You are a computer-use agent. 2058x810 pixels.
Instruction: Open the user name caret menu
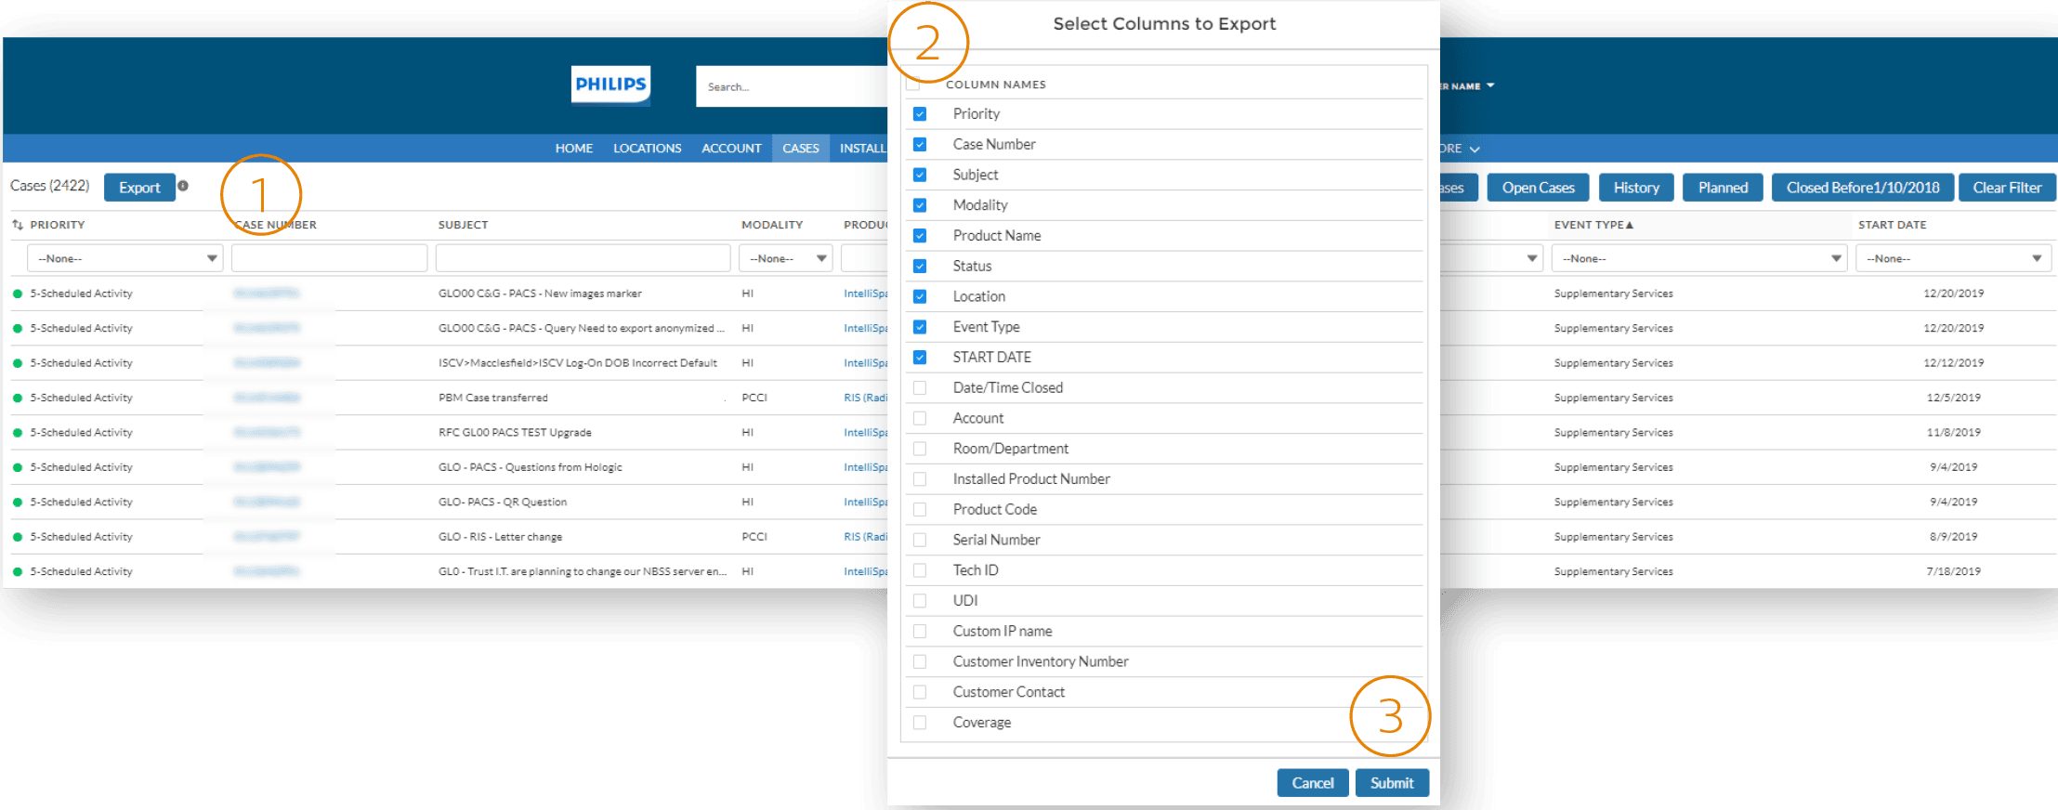coord(1490,85)
